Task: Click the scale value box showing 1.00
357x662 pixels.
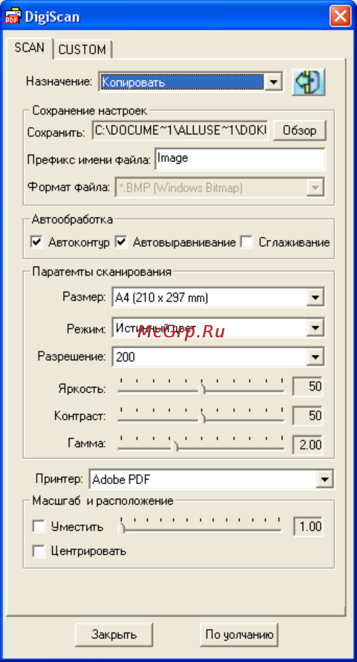Action: point(308,527)
